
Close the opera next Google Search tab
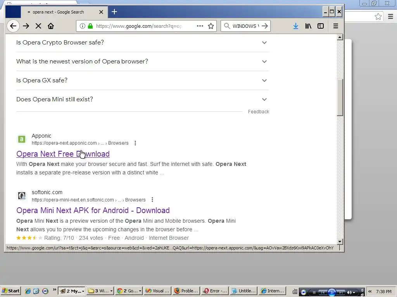(101, 12)
